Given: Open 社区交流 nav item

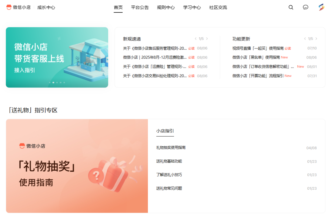Looking at the screenshot, I should click(218, 8).
